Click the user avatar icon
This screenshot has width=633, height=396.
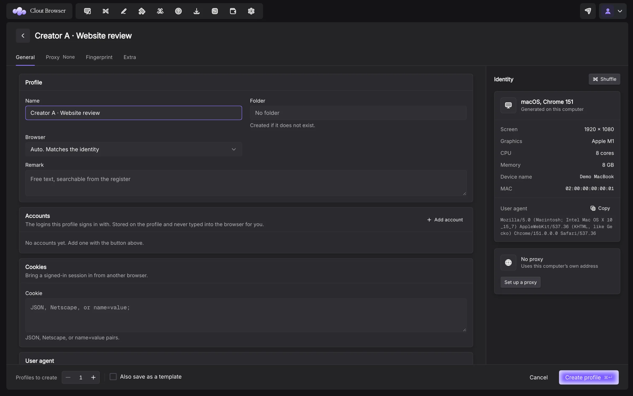608,11
